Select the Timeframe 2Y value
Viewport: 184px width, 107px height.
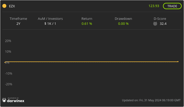(x=18, y=24)
